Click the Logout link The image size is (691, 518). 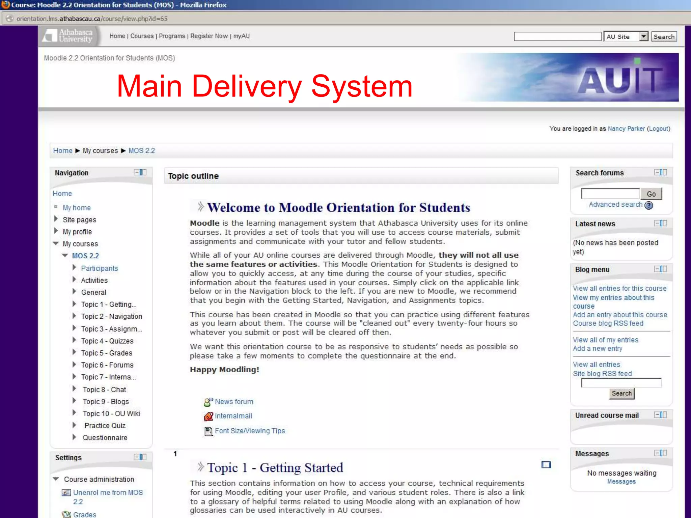(659, 129)
